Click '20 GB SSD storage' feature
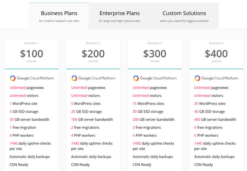247x171 pixels. point(86,112)
